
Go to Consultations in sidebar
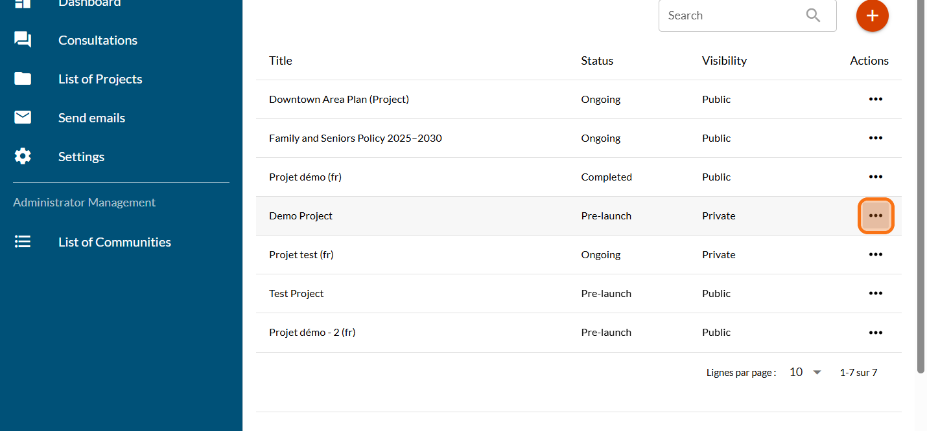point(98,40)
